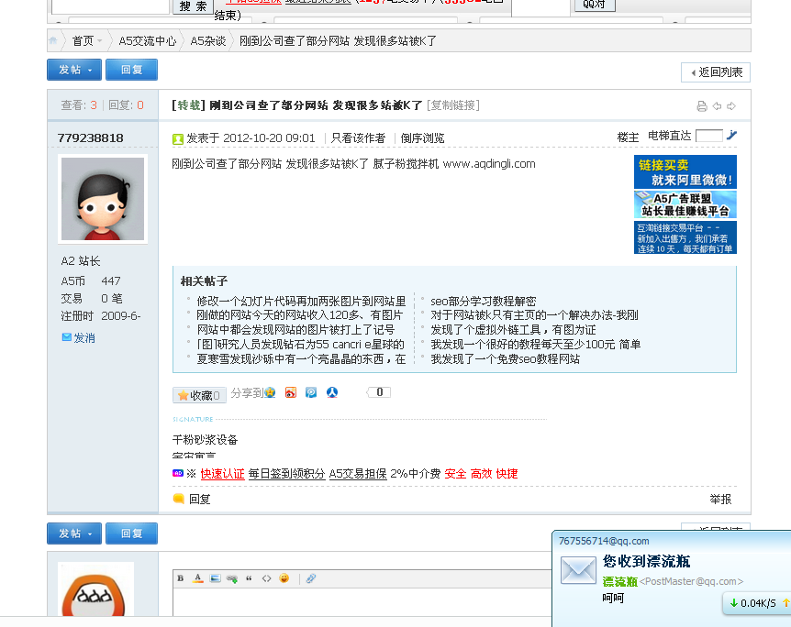Click the insert image icon in the reply editor
Viewport: 791px width, 627px height.
(x=214, y=578)
